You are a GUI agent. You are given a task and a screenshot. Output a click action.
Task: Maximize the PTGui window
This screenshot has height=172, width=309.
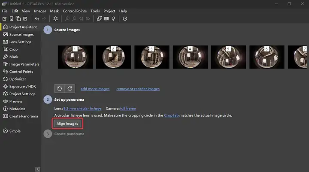coord(289,4)
